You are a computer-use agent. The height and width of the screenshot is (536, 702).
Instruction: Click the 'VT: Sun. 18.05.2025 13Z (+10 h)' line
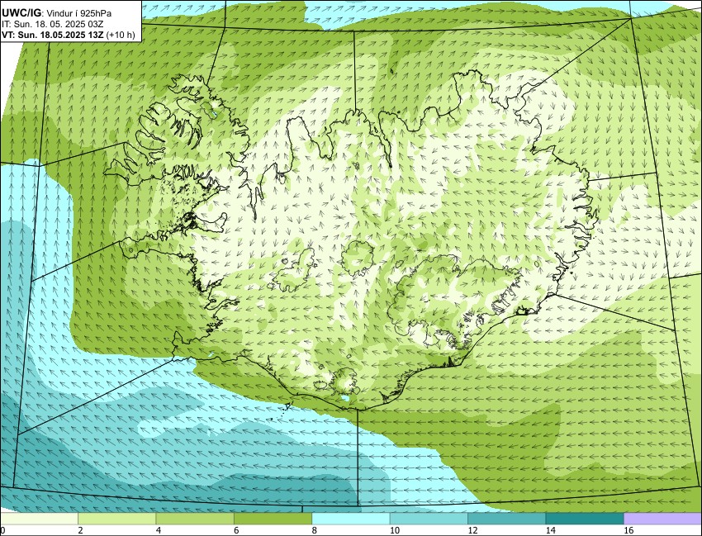click(68, 36)
